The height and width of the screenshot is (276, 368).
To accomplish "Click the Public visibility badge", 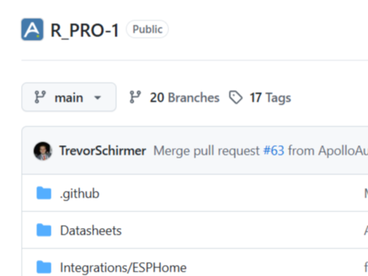I will [x=147, y=29].
